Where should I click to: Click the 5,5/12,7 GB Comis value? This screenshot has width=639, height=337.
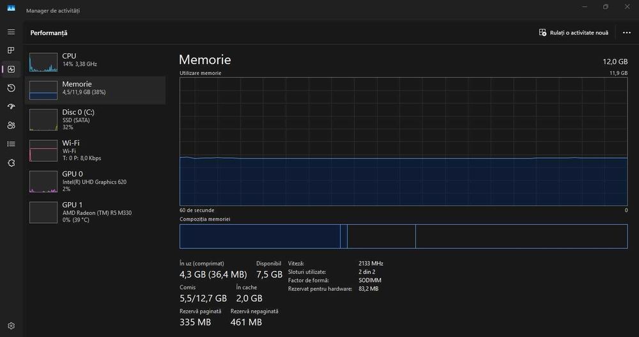203,298
